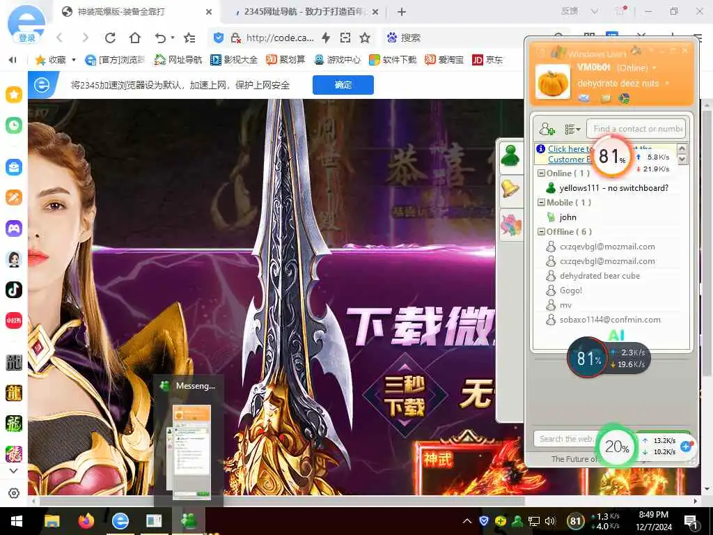Open the 游戏中心 bookmark
This screenshot has height=535, width=713.
338,60
